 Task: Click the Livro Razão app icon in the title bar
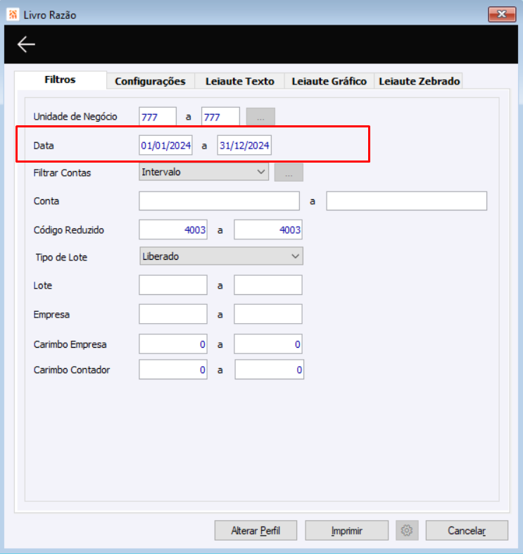(x=13, y=15)
